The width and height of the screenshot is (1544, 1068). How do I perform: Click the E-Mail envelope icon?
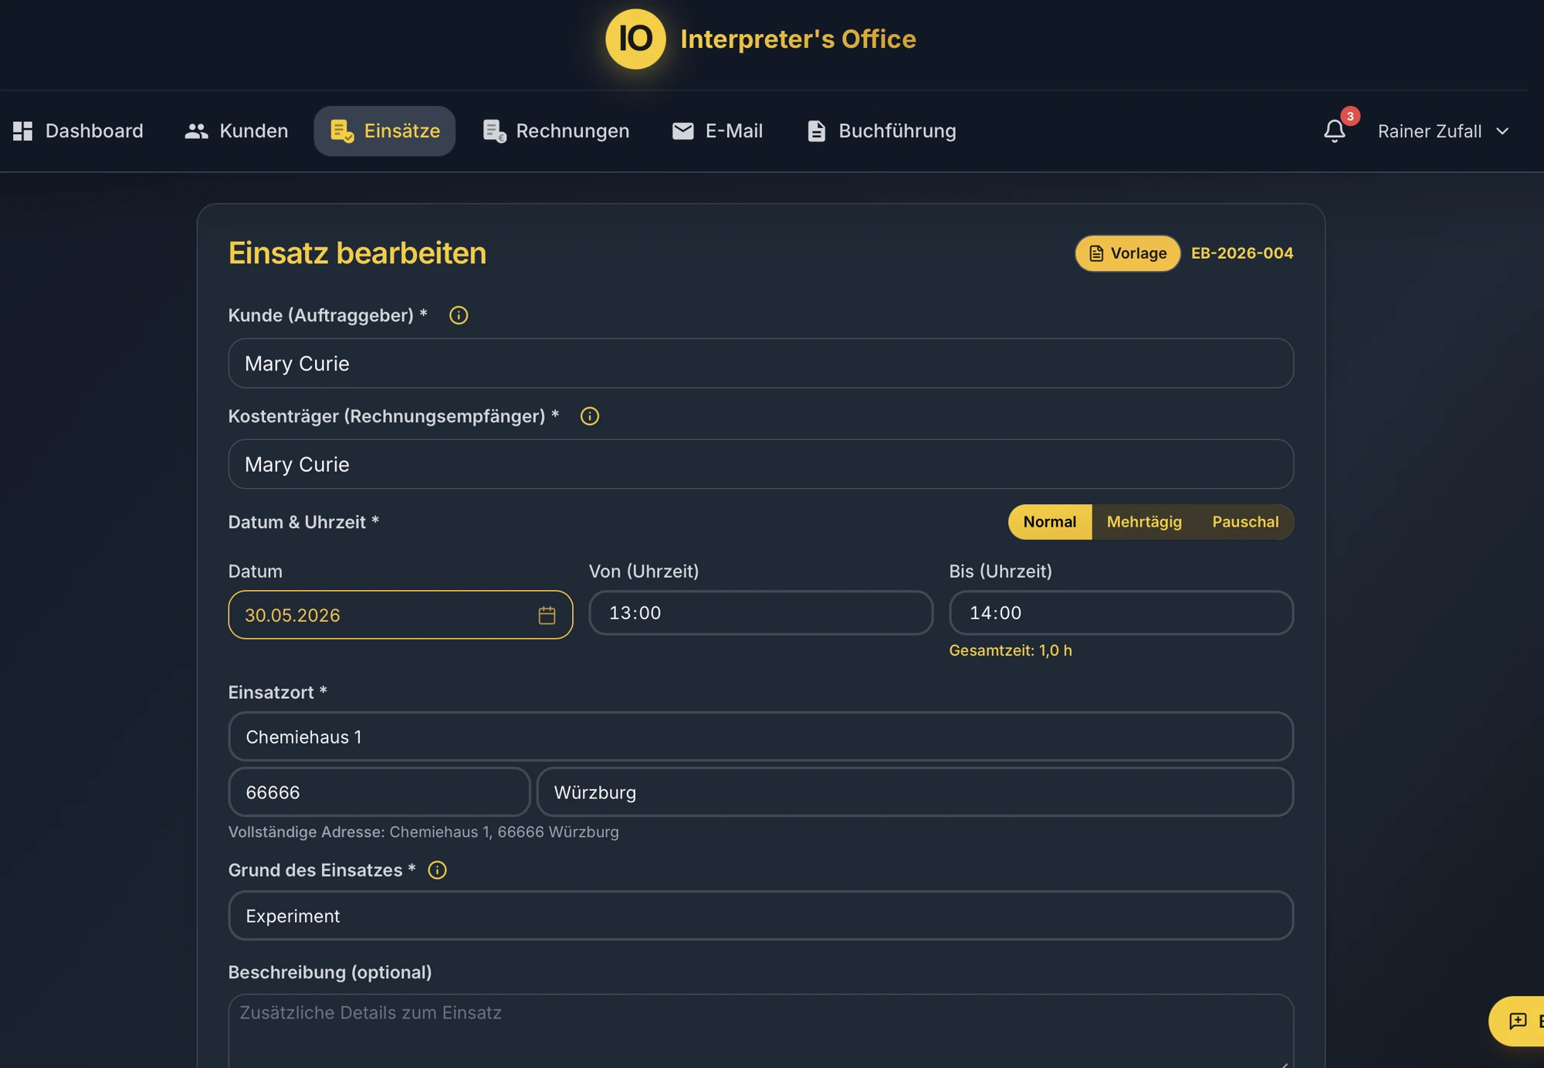683,131
